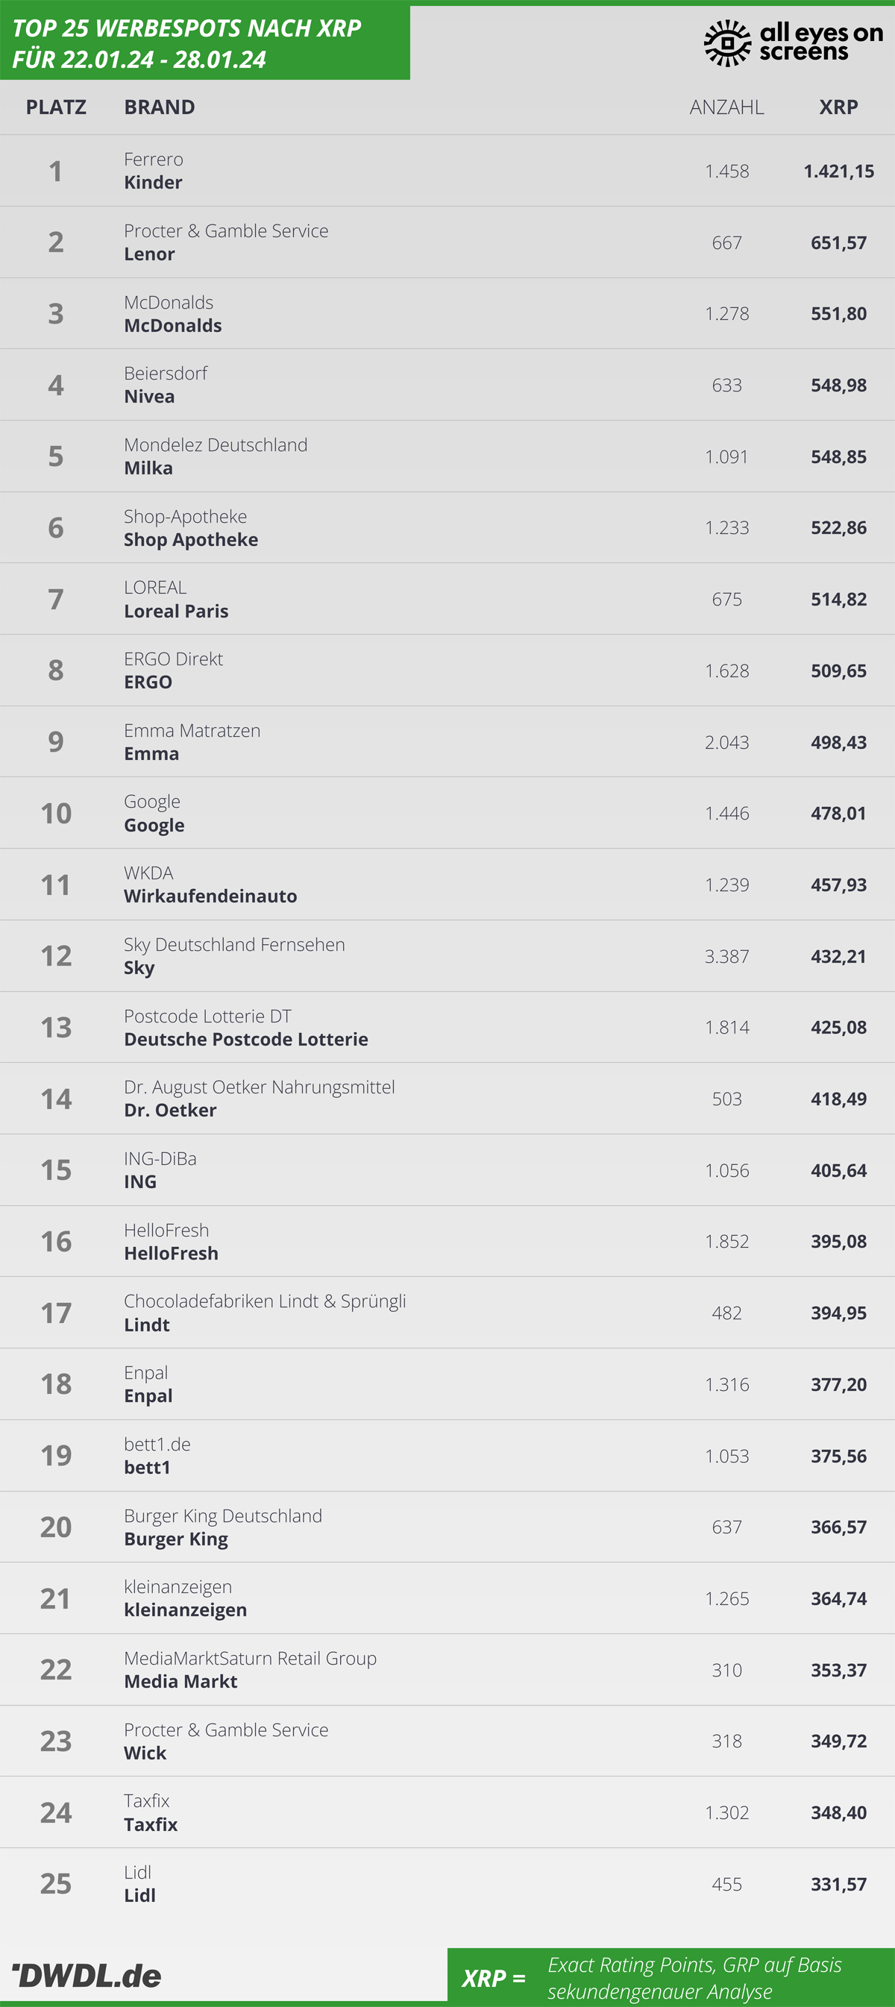Click the Lenor brand name

tap(150, 254)
